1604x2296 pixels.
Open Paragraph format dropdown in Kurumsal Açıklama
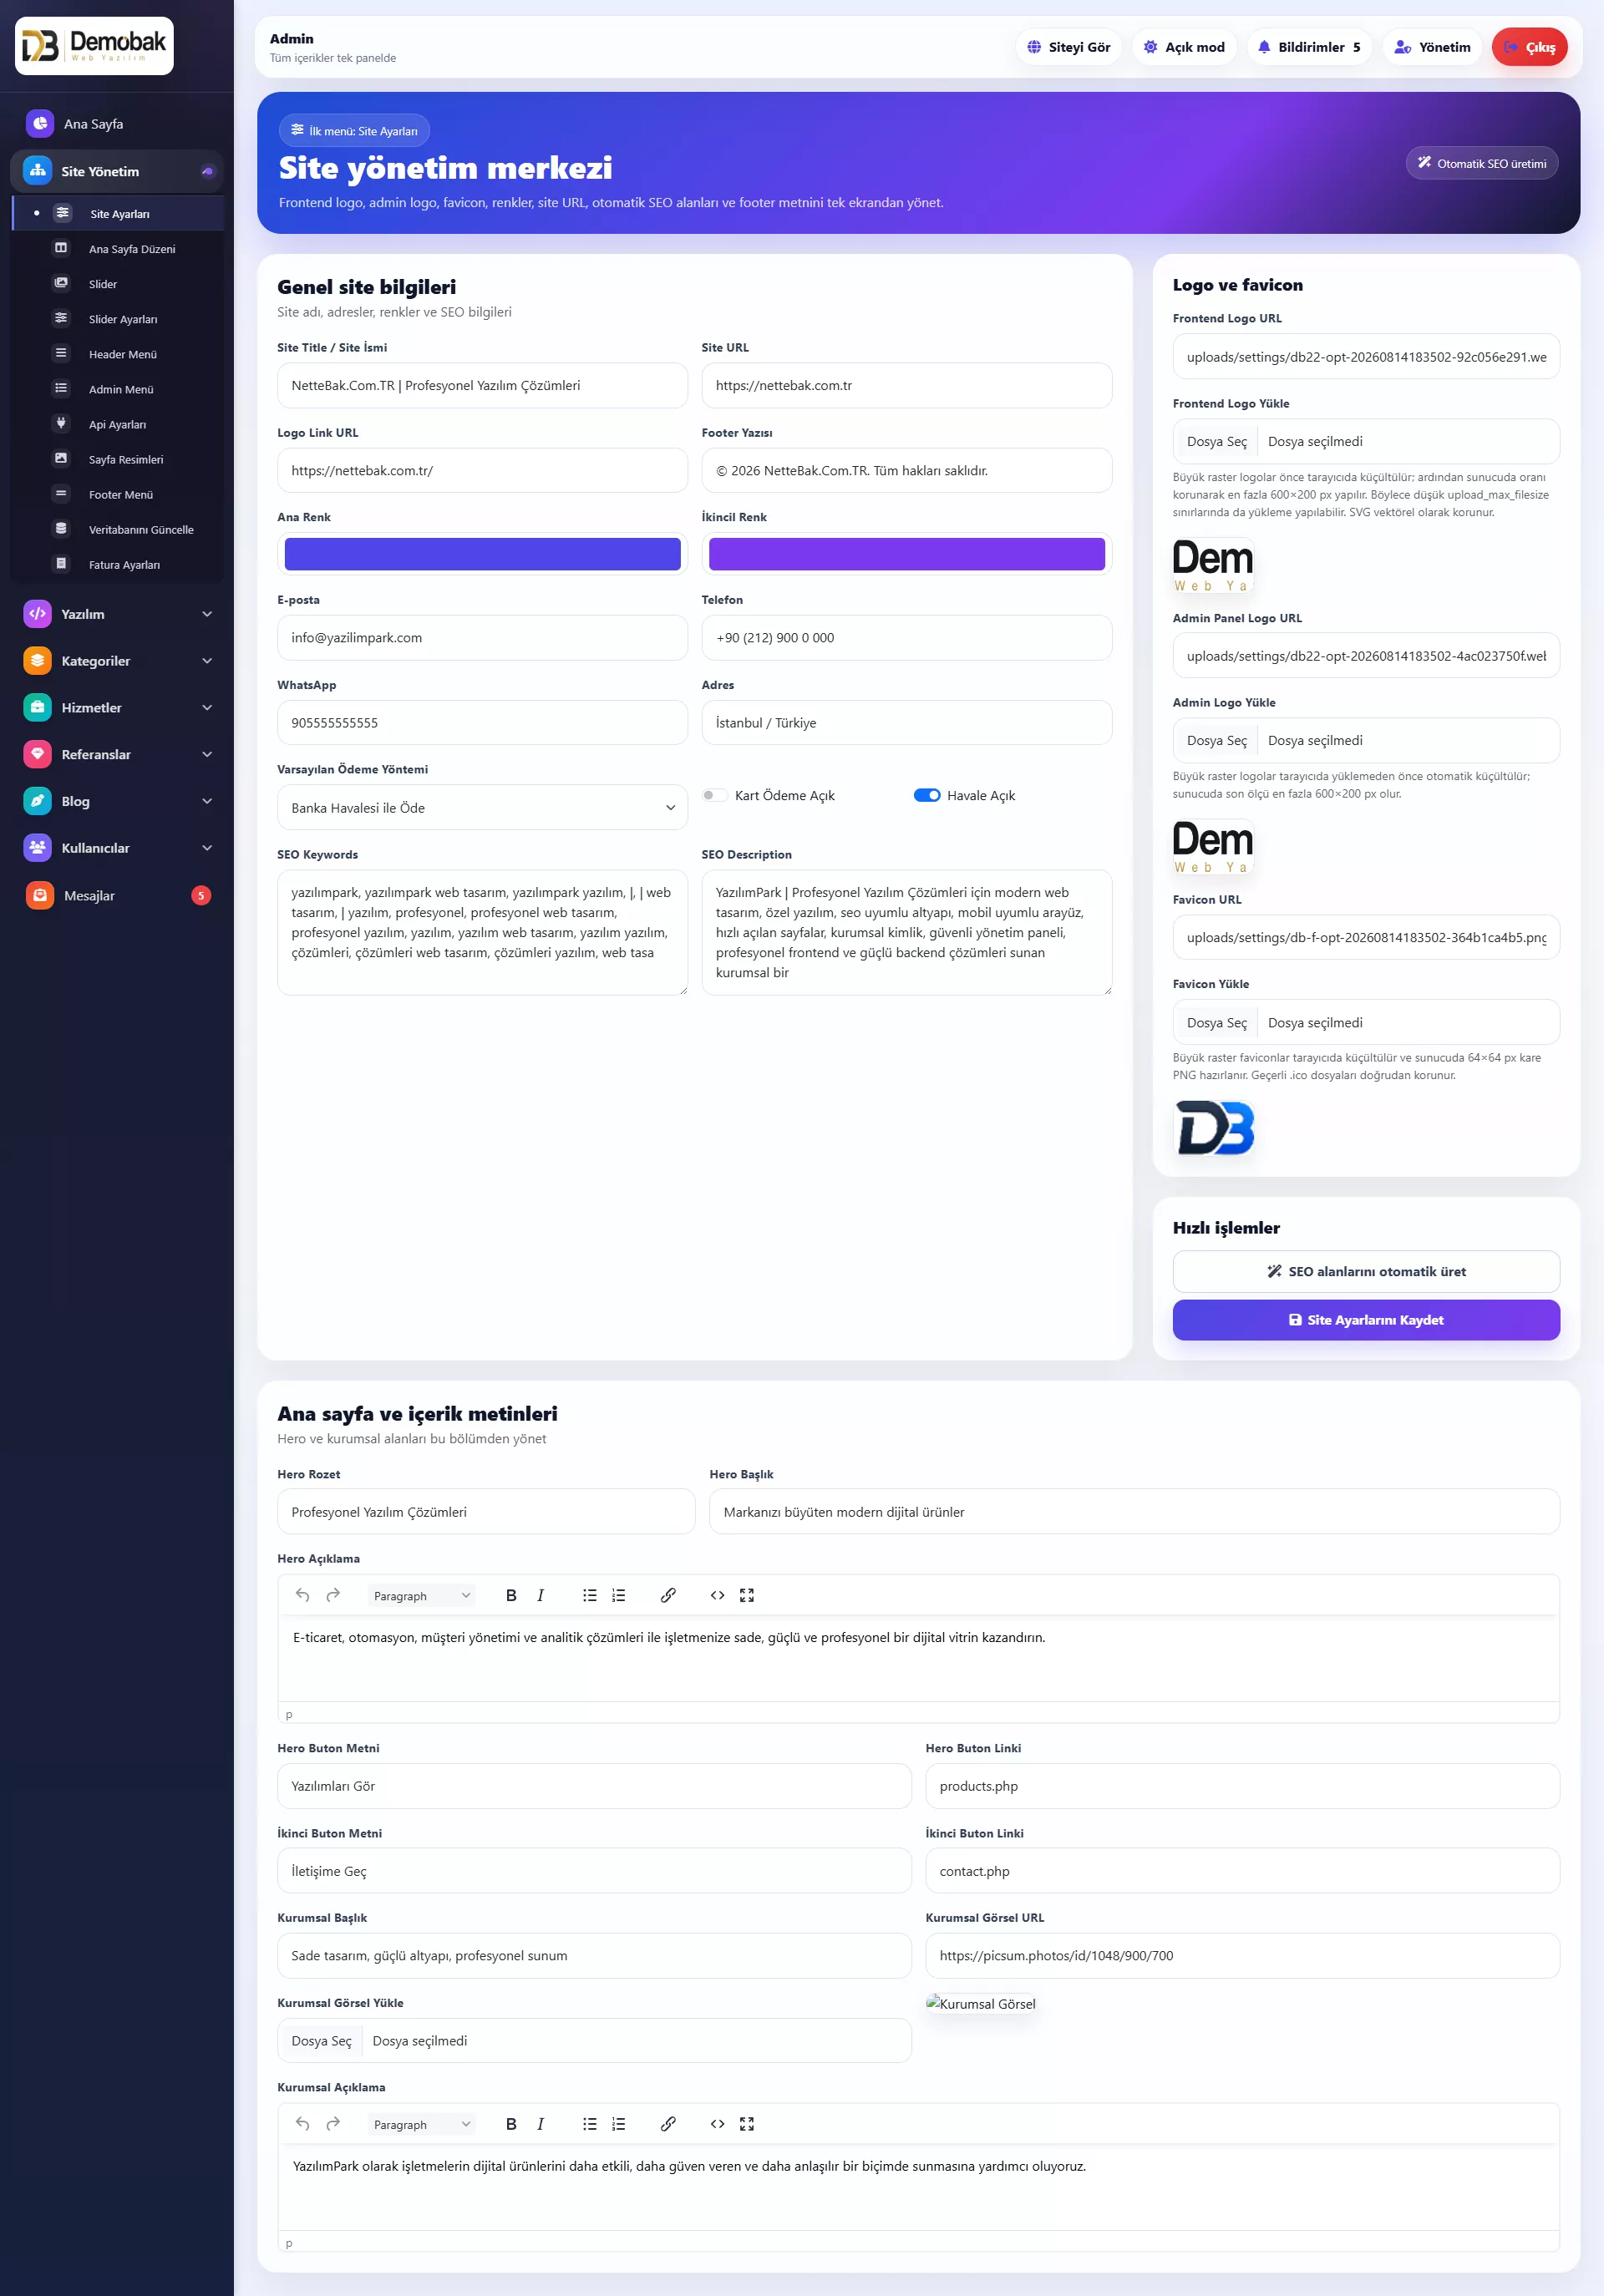pos(421,2125)
